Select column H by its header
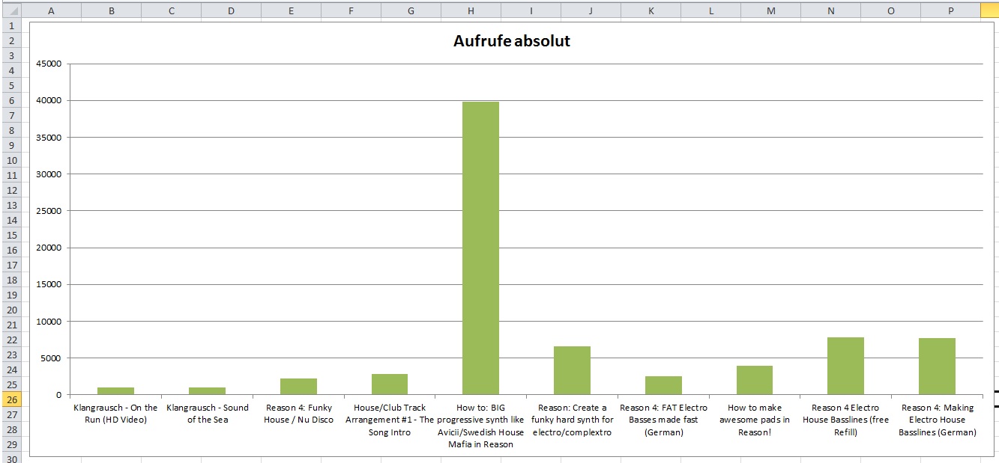Viewport: 999px width, 463px height. 471,10
